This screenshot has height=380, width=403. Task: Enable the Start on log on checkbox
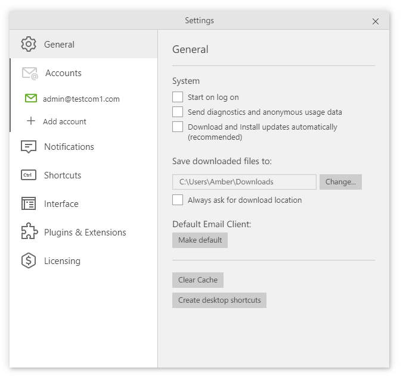178,97
